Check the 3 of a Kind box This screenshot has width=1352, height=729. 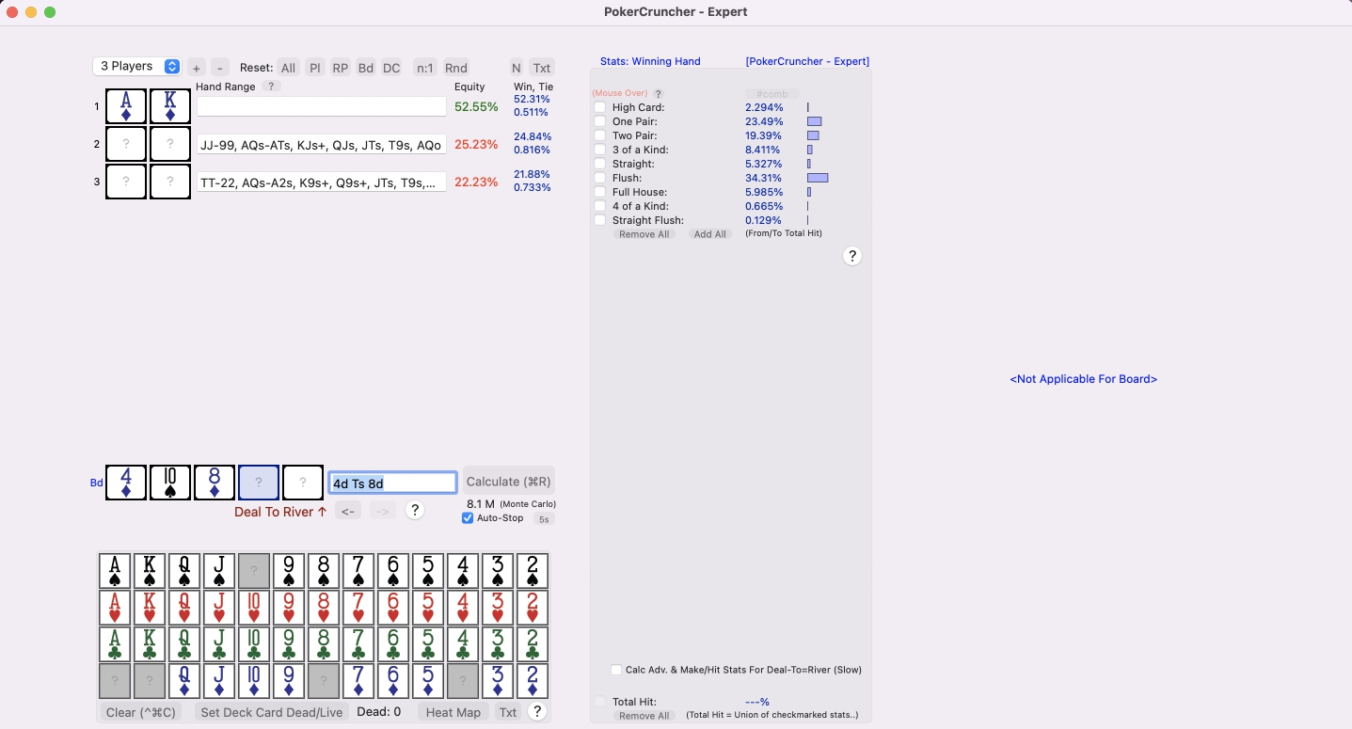(600, 150)
